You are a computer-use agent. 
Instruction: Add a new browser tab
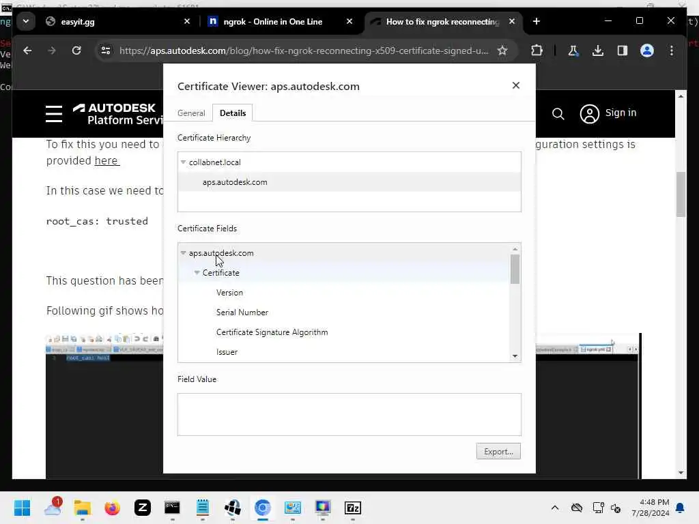(537, 21)
